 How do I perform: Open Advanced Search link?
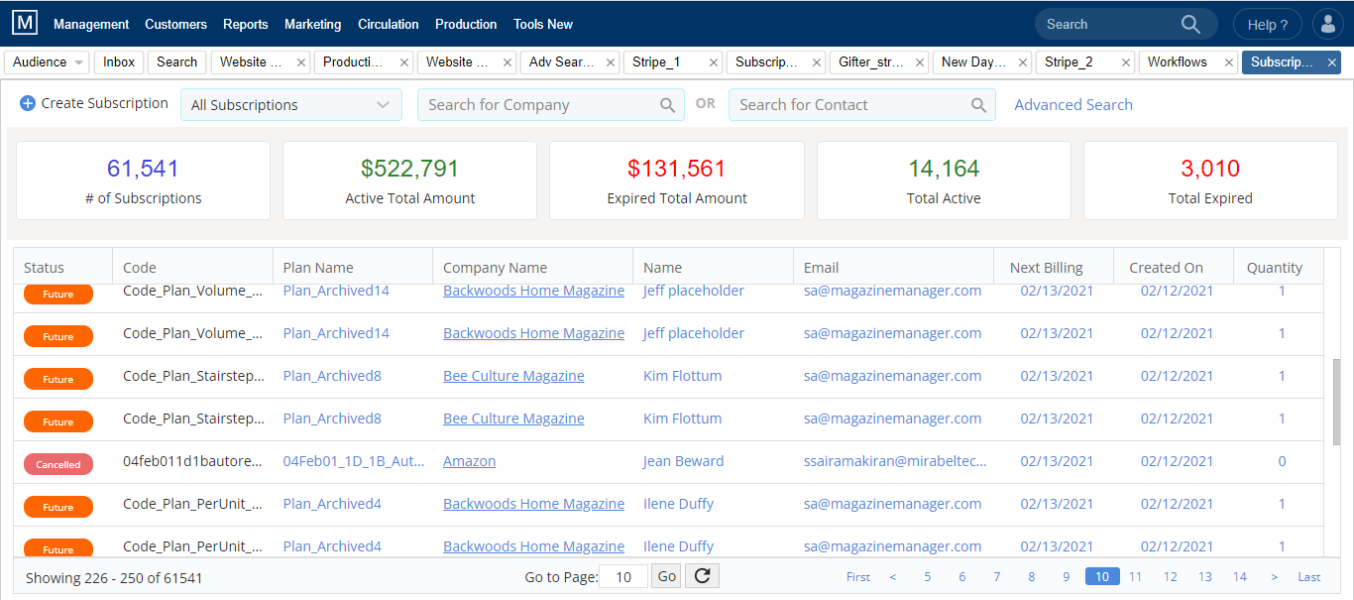(x=1073, y=105)
